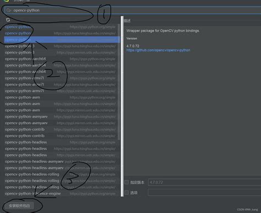Select the opencv-python-inference-engine package row

pos(62,194)
